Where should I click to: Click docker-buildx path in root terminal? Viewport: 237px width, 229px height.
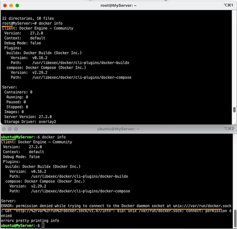pyautogui.click(x=81, y=63)
